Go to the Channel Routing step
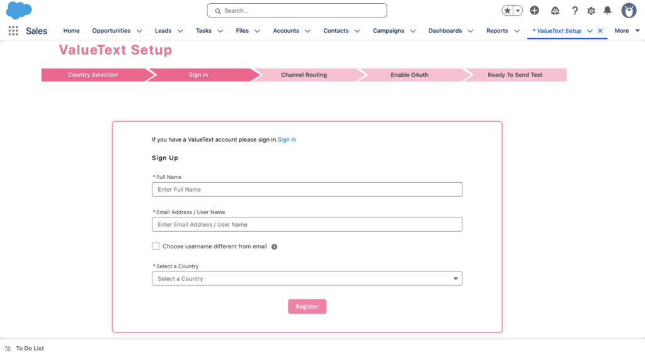 (304, 75)
